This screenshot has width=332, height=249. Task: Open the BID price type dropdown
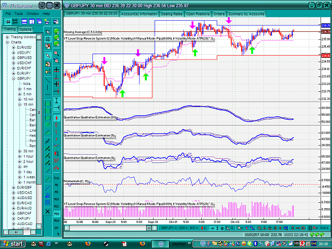194,228
